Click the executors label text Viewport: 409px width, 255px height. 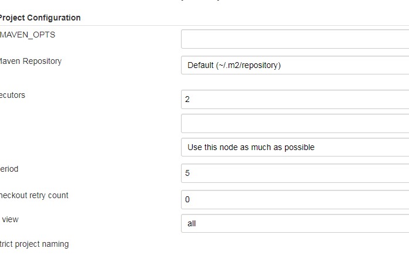coord(12,95)
